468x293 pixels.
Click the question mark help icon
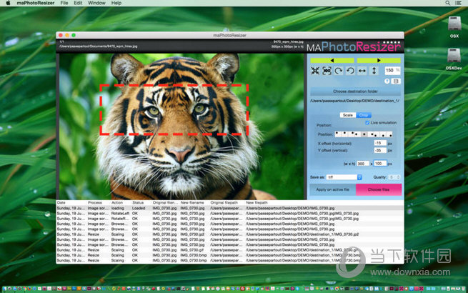tap(386, 81)
